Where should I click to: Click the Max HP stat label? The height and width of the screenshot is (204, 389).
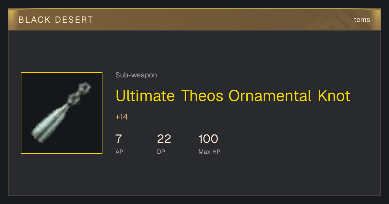[x=209, y=152]
